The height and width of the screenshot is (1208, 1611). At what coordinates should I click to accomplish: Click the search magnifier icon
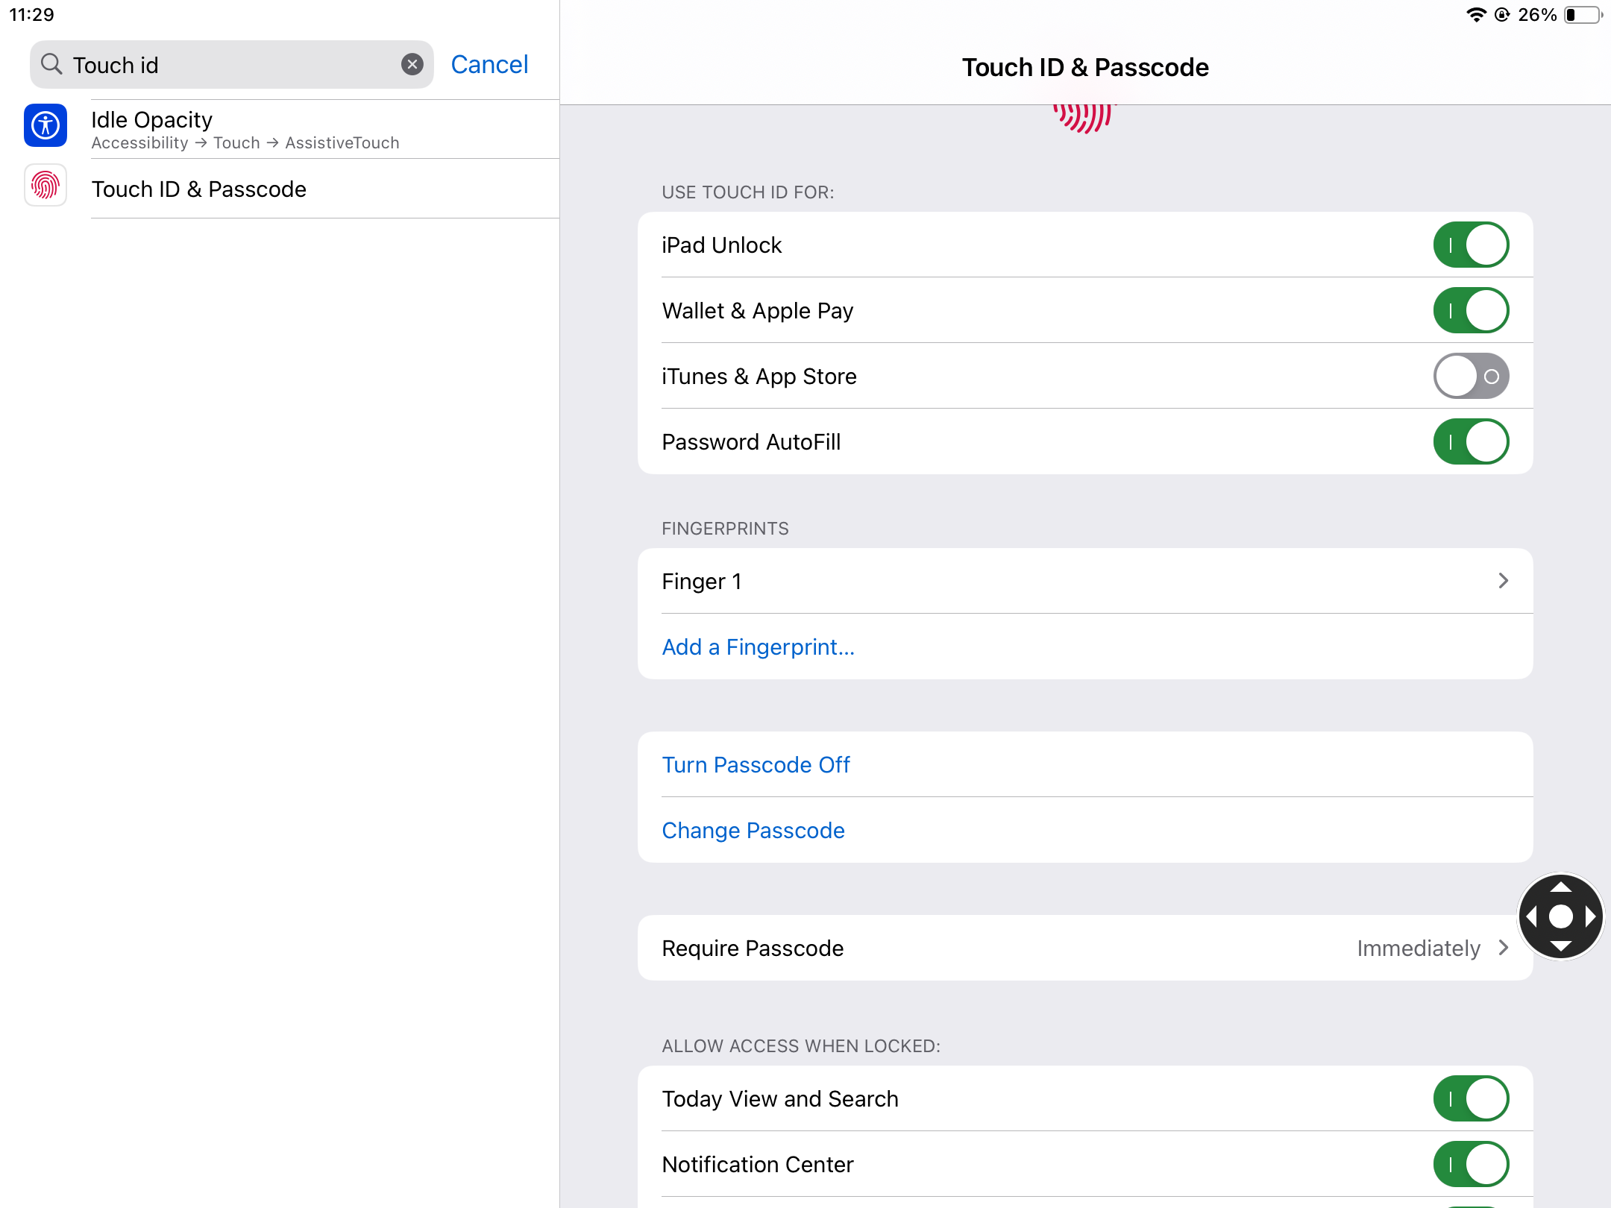[51, 65]
